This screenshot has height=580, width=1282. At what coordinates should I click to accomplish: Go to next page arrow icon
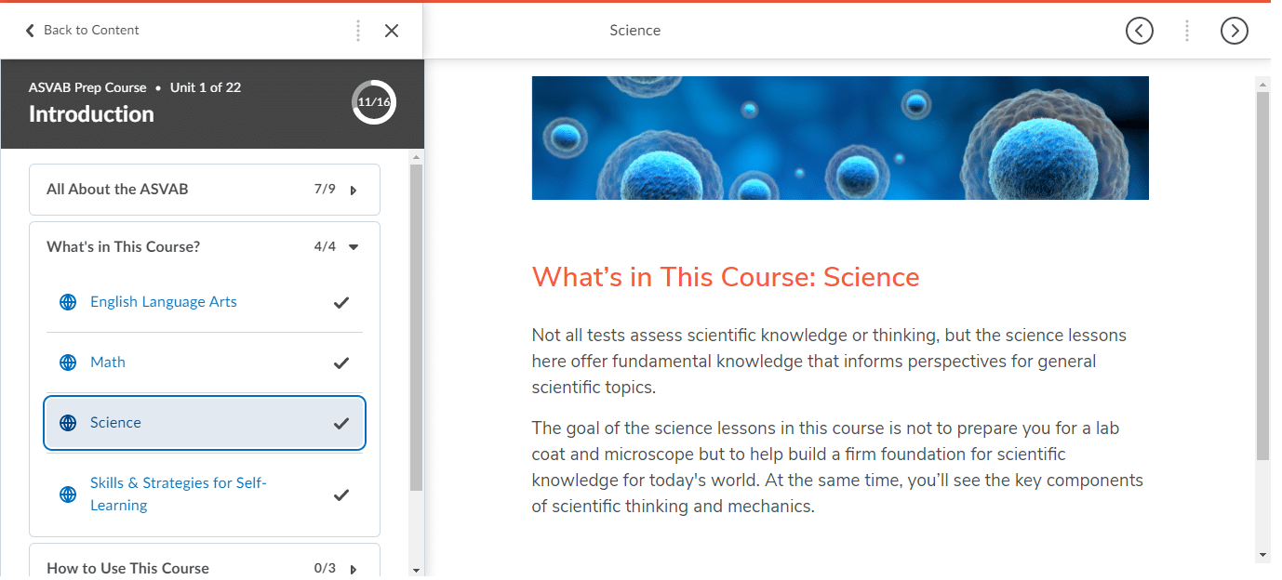tap(1234, 31)
